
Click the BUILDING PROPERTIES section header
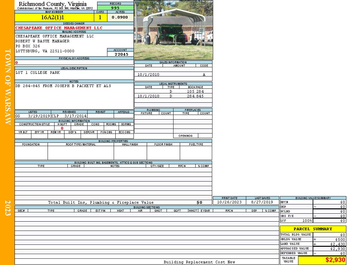pyautogui.click(x=113, y=141)
